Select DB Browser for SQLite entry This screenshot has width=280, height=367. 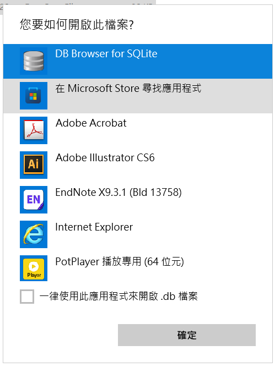click(x=138, y=61)
